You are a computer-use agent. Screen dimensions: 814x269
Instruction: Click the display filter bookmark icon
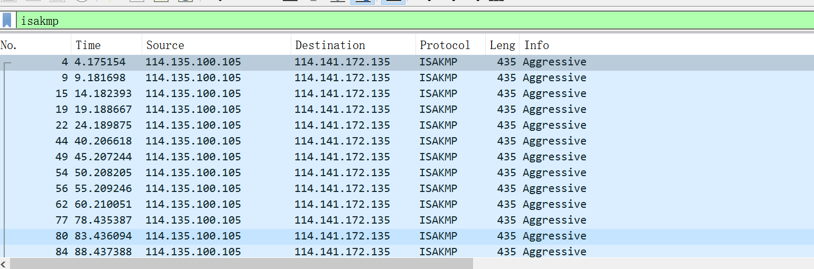tap(7, 21)
